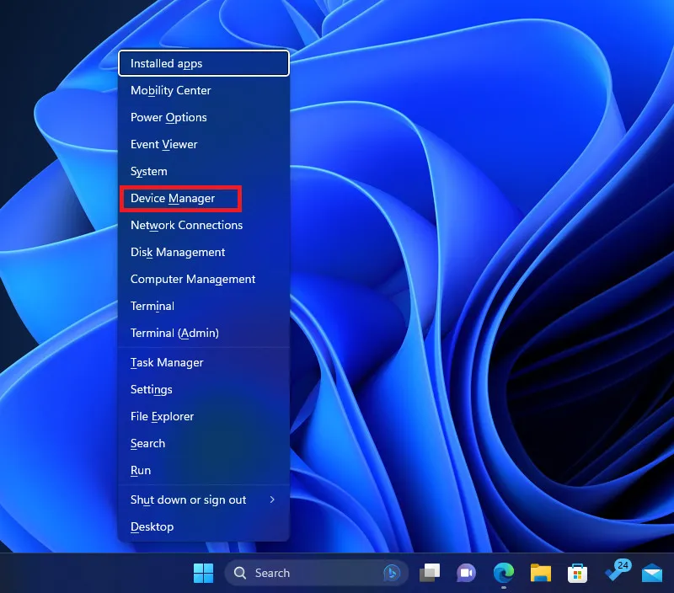Open Task View from the taskbar
This screenshot has width=674, height=593.
(430, 573)
